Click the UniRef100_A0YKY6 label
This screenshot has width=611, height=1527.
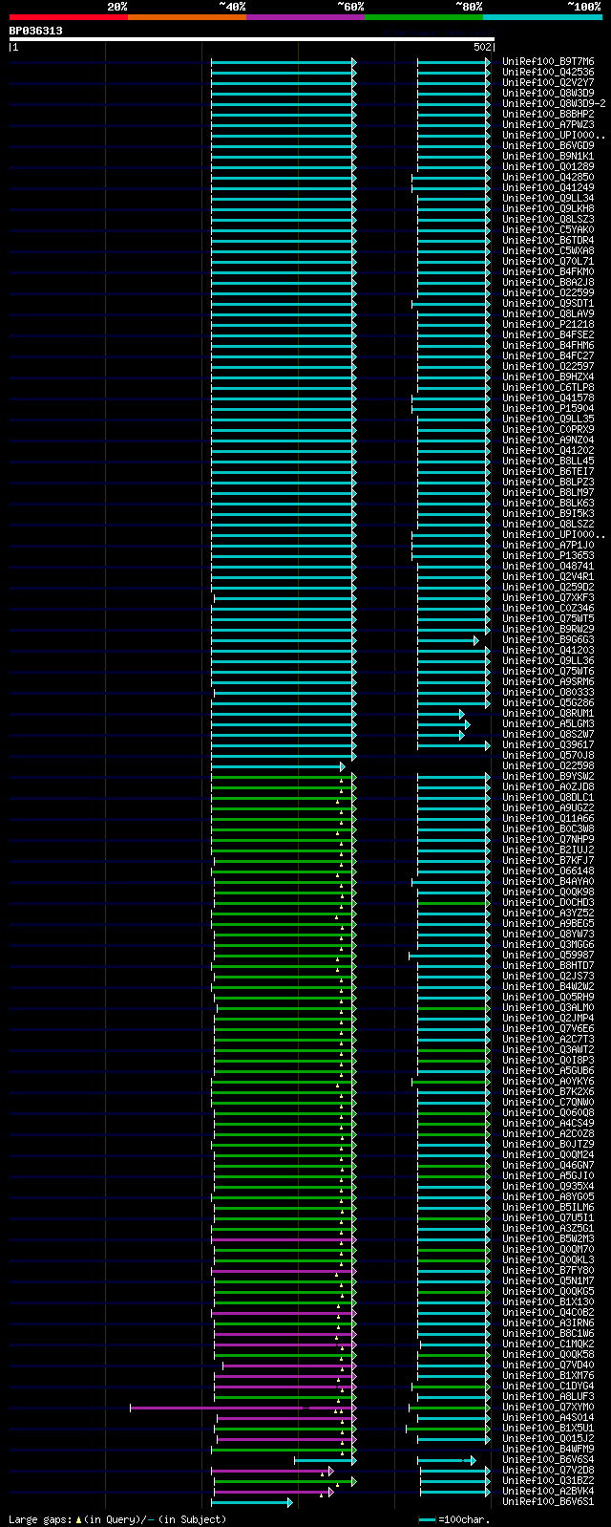(548, 1081)
